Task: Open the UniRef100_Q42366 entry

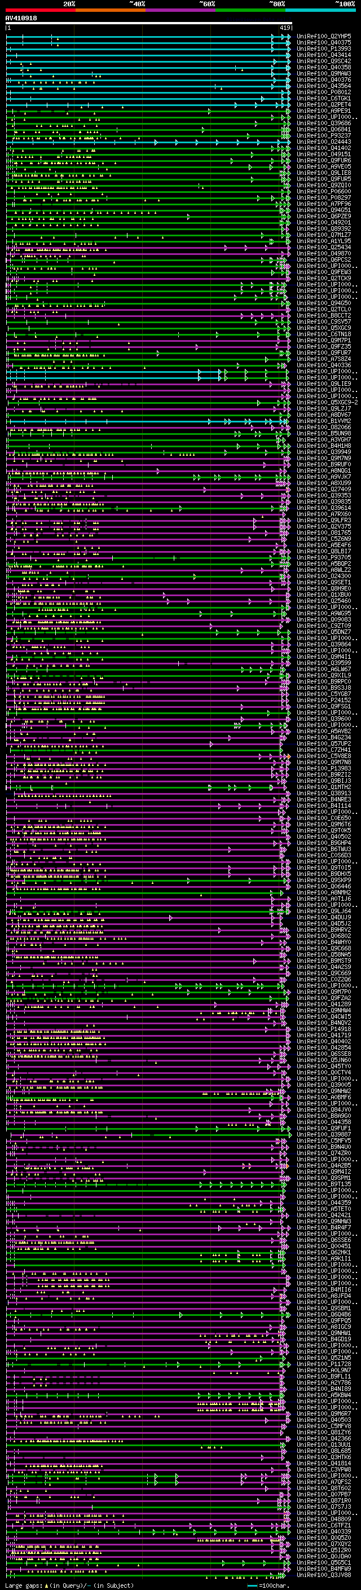Action: point(324,1438)
